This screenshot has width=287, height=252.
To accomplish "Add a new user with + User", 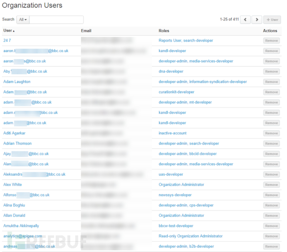I will [272, 20].
